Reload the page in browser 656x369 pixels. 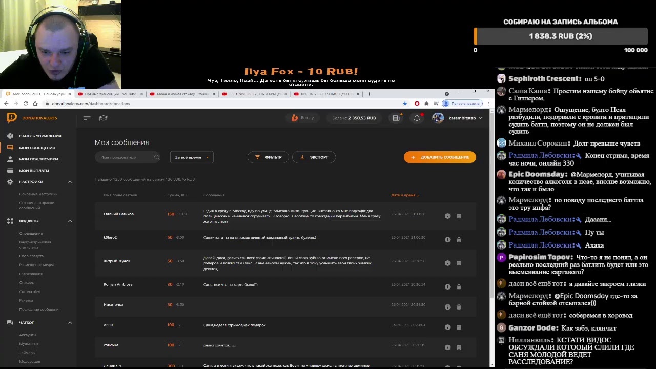click(x=26, y=104)
